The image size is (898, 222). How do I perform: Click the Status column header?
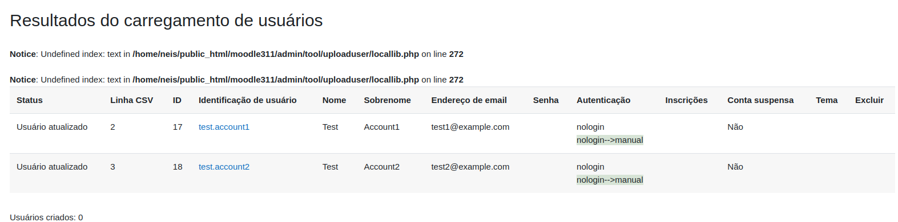30,100
